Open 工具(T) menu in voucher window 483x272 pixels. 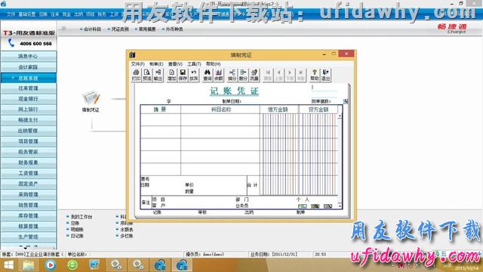point(194,63)
